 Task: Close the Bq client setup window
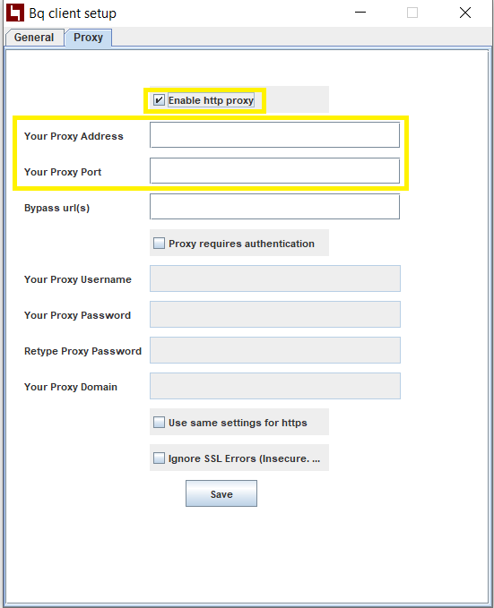pyautogui.click(x=465, y=13)
